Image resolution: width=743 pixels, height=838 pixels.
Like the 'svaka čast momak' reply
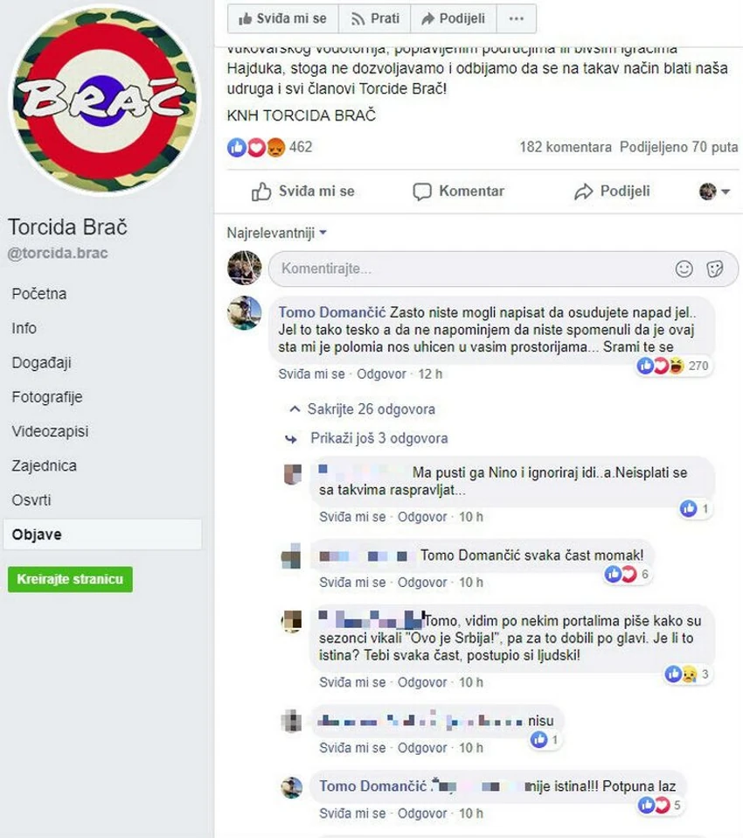(352, 582)
